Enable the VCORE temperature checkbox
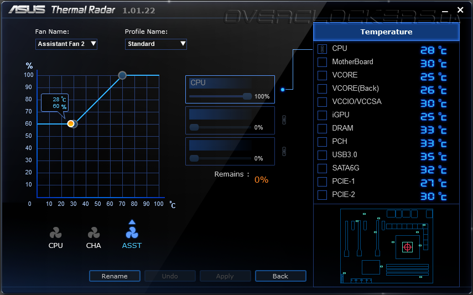 pos(322,75)
